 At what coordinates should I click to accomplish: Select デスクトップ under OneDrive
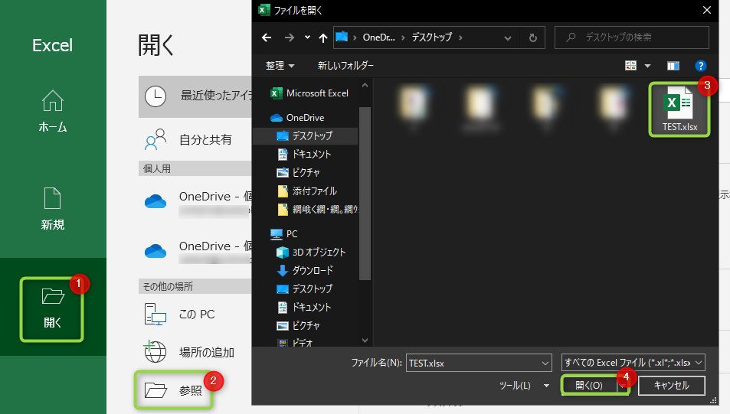(305, 135)
